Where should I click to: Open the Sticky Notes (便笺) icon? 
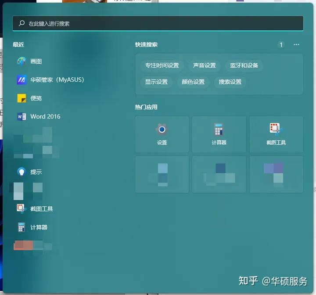[x=22, y=98]
